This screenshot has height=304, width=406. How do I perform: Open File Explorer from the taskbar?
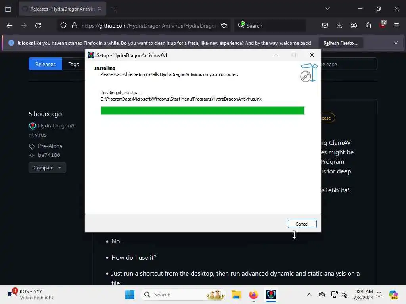[x=236, y=294]
